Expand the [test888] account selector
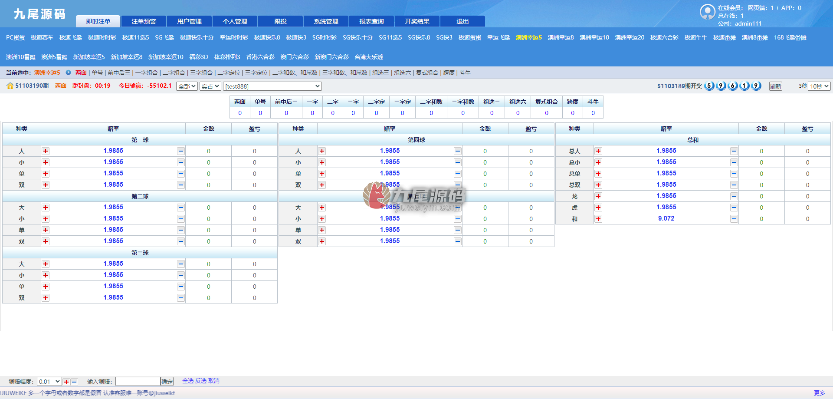Image resolution: width=833 pixels, height=399 pixels. pyautogui.click(x=272, y=86)
